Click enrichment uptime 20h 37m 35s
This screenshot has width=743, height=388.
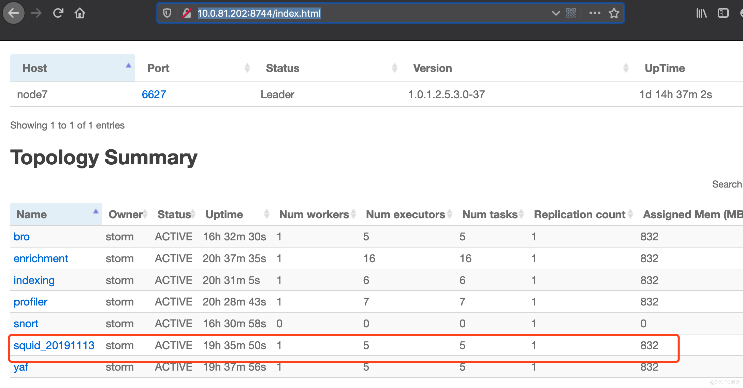pyautogui.click(x=234, y=258)
